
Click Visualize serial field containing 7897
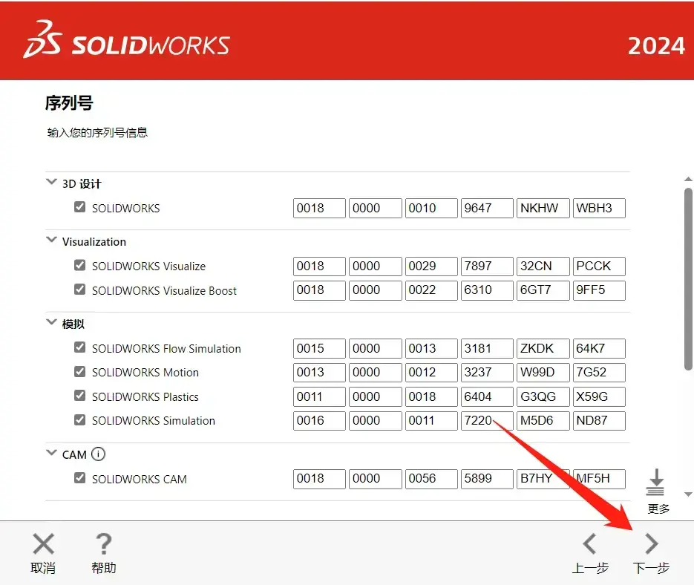click(x=487, y=267)
